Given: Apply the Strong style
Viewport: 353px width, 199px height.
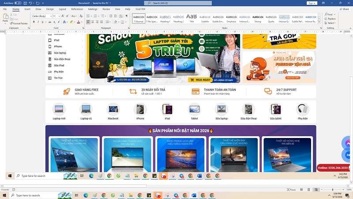Looking at the screenshot, I should [x=258, y=19].
